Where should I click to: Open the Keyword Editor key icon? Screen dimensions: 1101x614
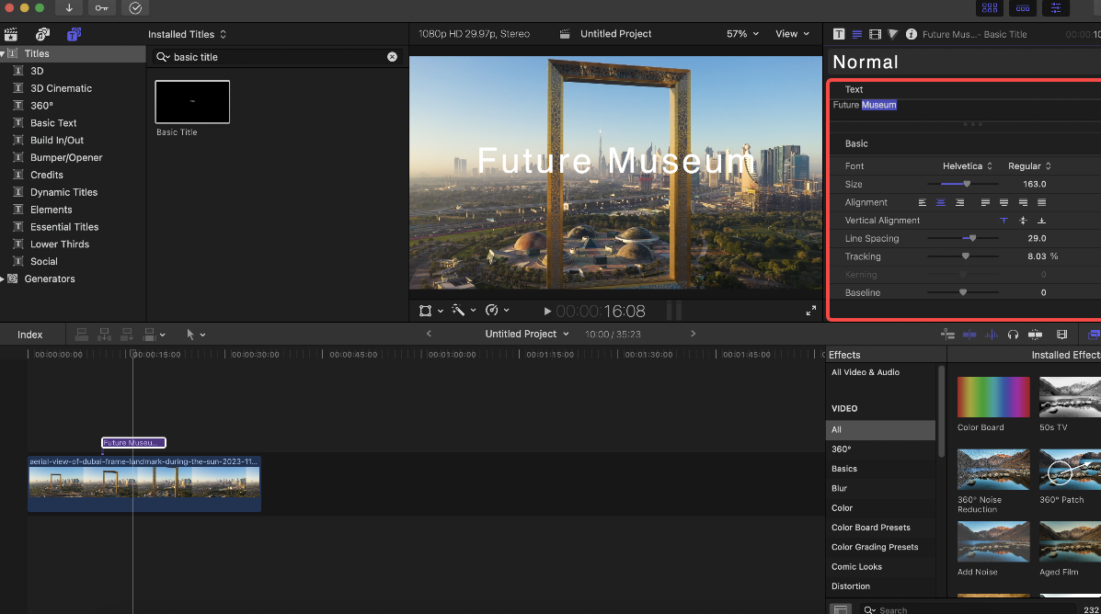pyautogui.click(x=102, y=8)
